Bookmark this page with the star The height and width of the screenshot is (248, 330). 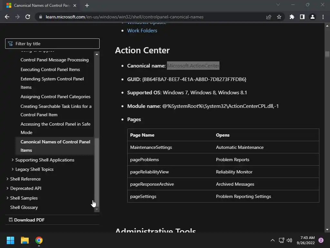pos(279,17)
